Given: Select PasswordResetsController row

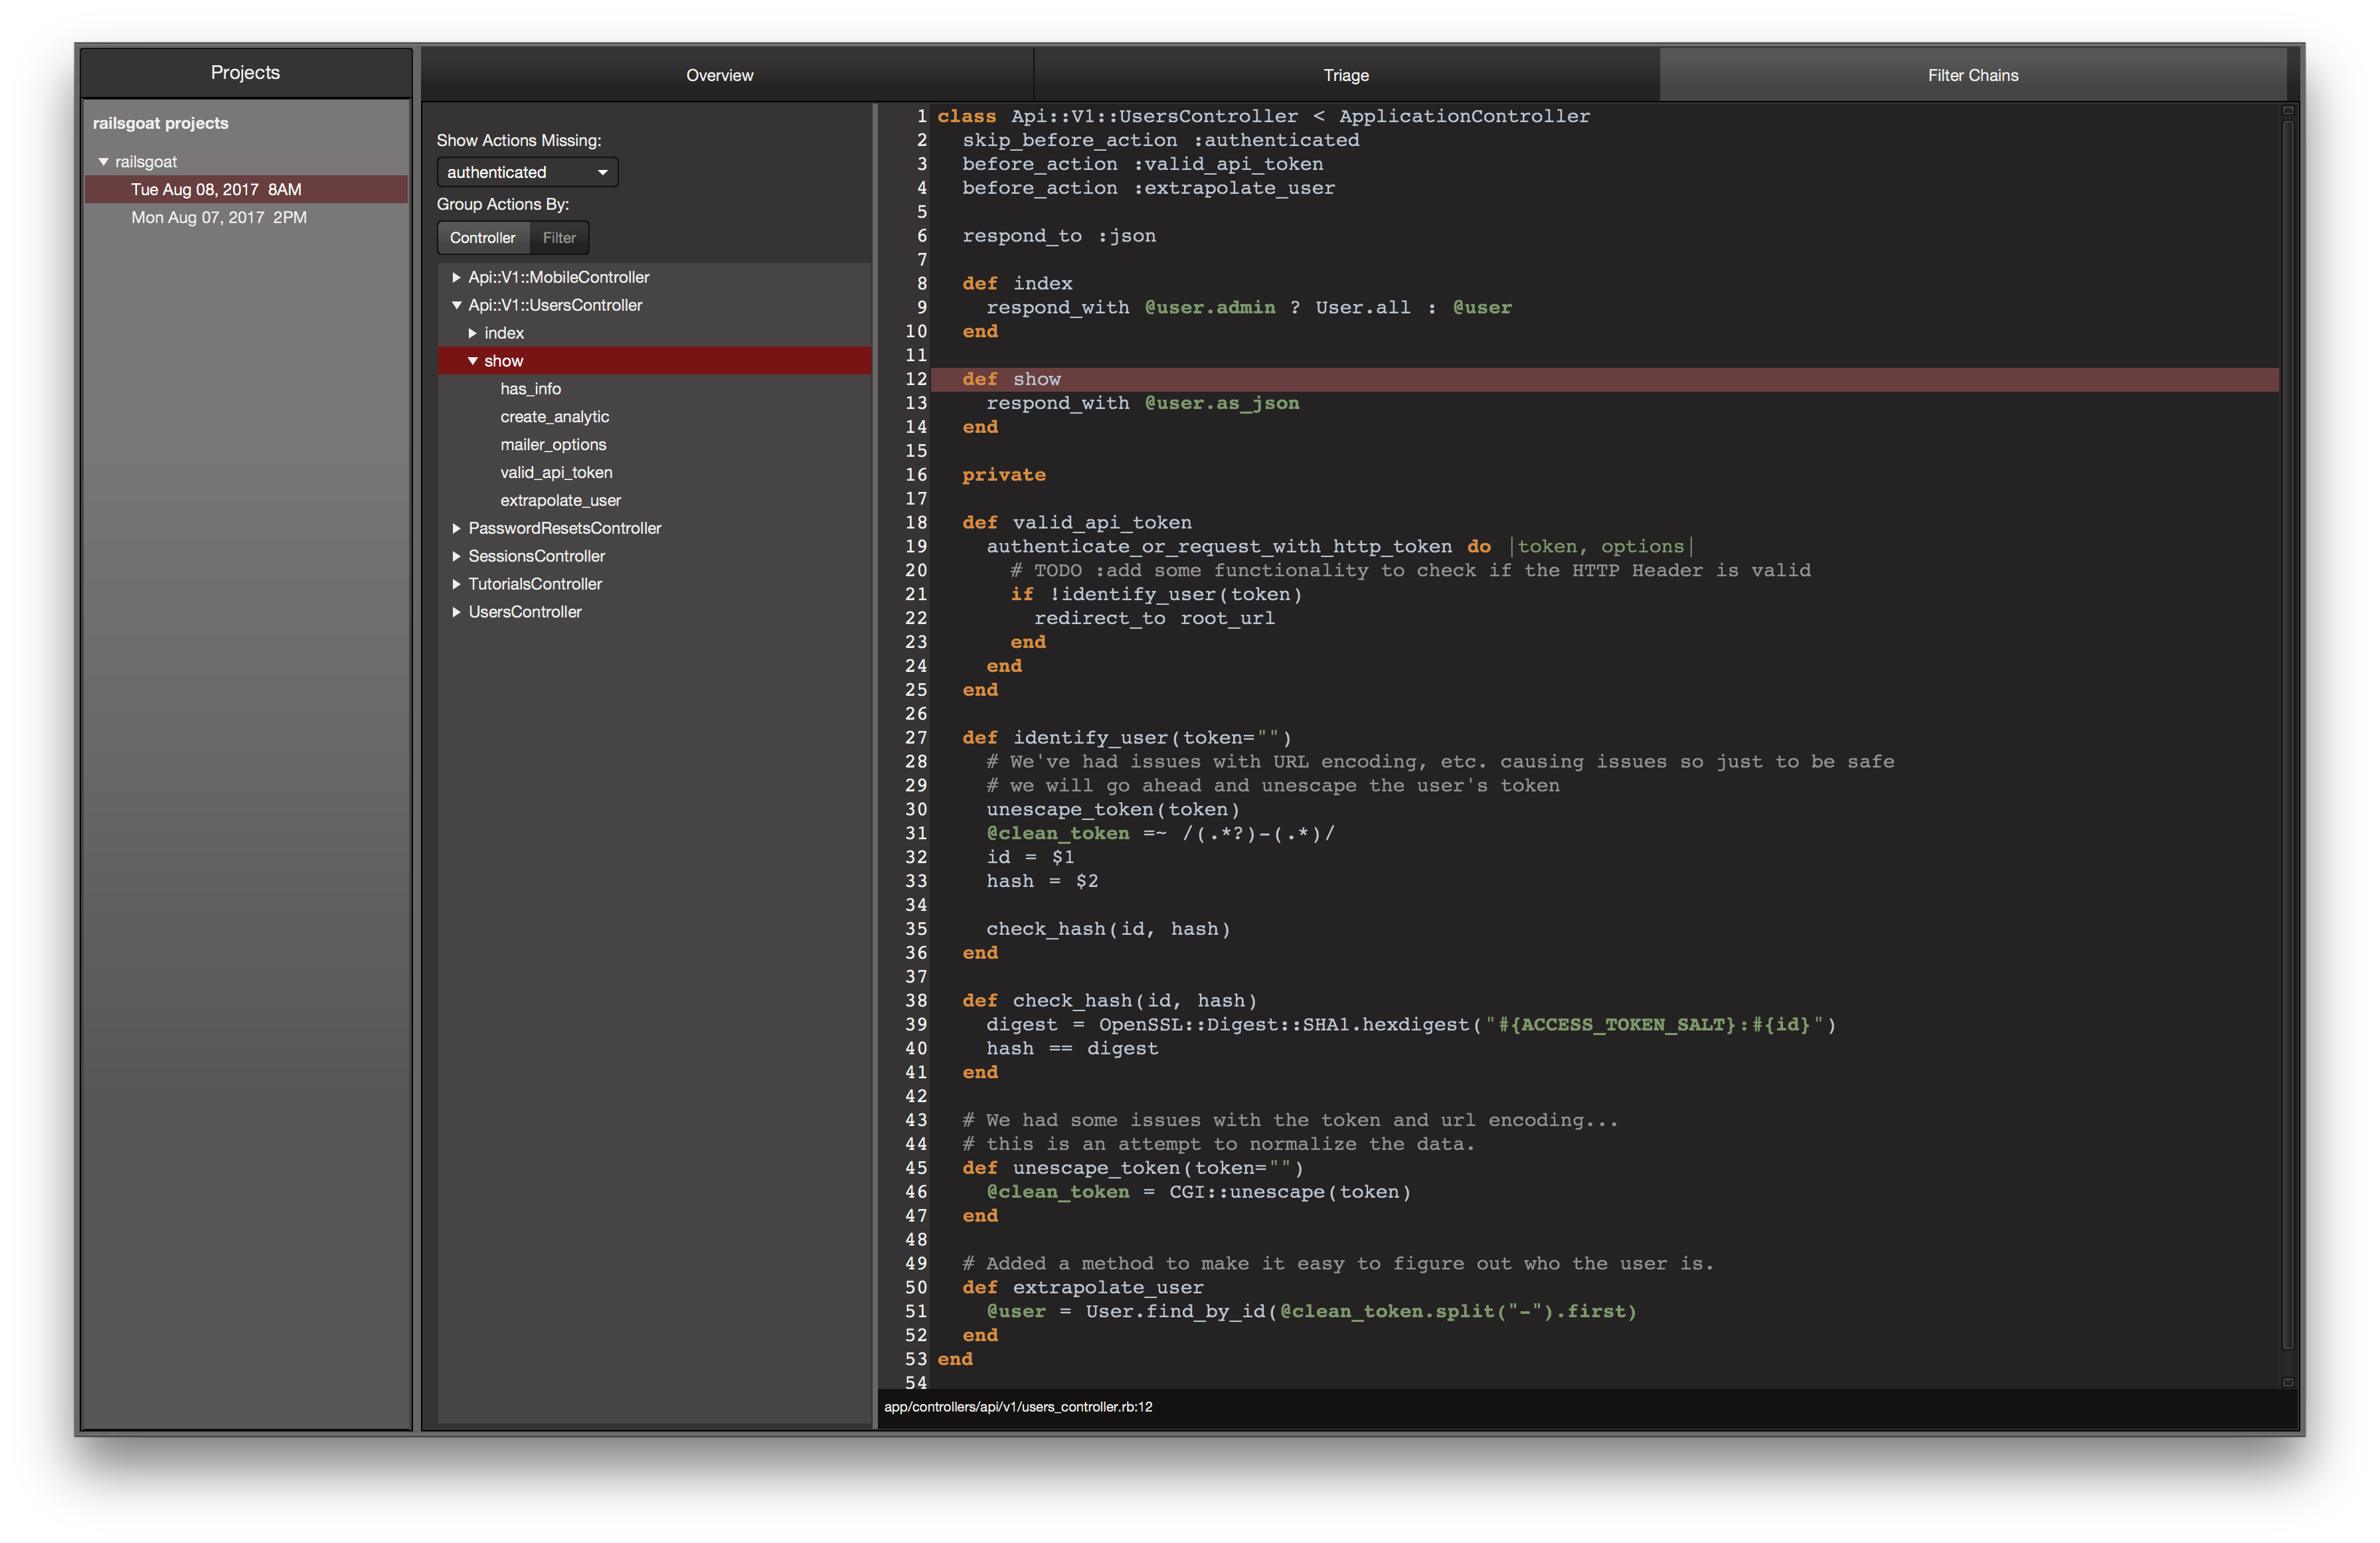Looking at the screenshot, I should (x=654, y=528).
